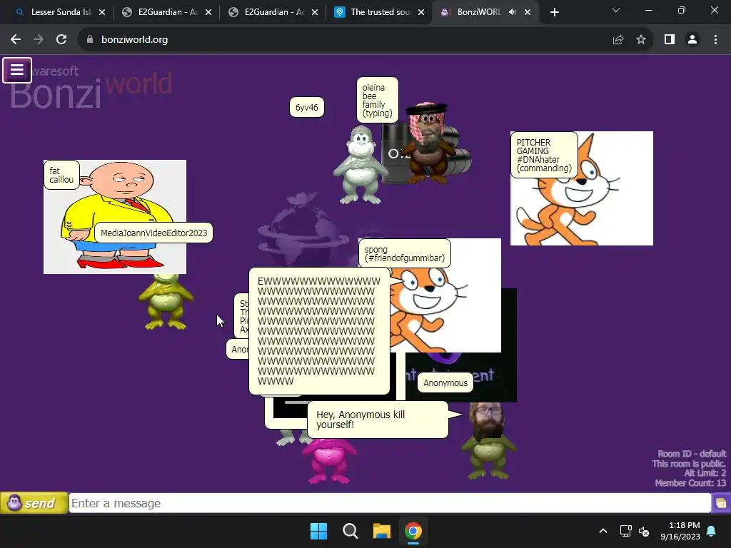Screen dimensions: 731x548
Task: Open Chrome three-dot menu
Action: coord(715,40)
